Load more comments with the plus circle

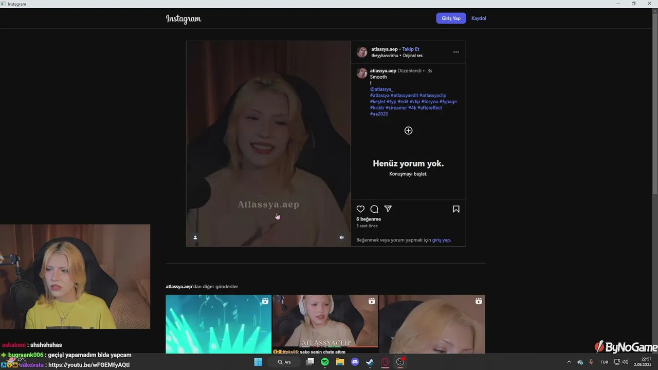click(x=408, y=131)
